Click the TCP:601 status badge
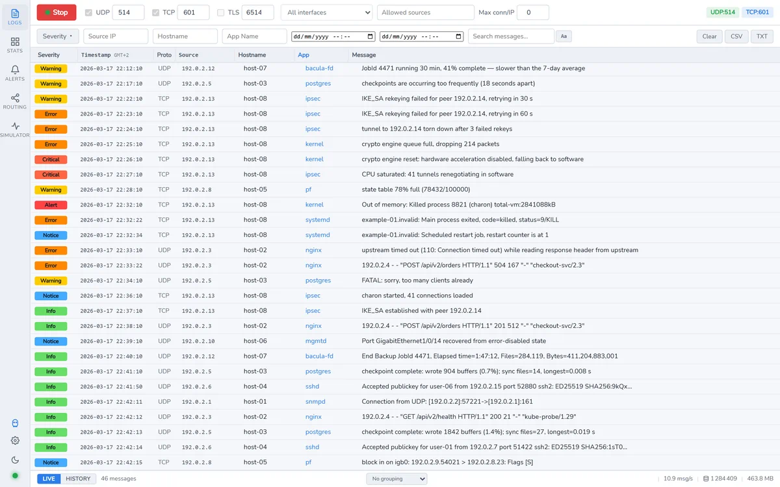The image size is (780, 487). [757, 12]
